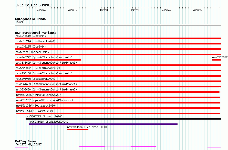Screen dimensions: 228x150
Task: Click the red bar for nsv6508035
Action: click(118, 81)
